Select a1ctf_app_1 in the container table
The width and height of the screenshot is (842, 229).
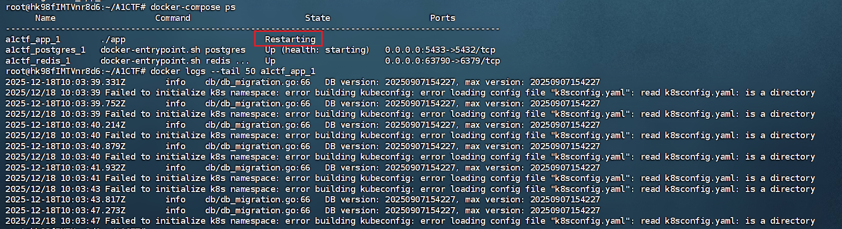(x=33, y=39)
